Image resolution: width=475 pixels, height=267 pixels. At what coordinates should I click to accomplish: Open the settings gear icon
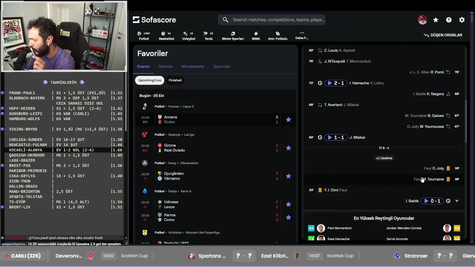[x=462, y=20]
